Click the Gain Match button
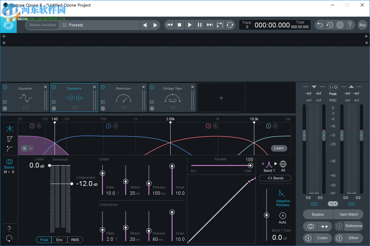370x246 pixels. point(348,214)
